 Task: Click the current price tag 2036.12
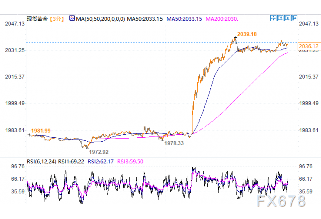pos(309,46)
